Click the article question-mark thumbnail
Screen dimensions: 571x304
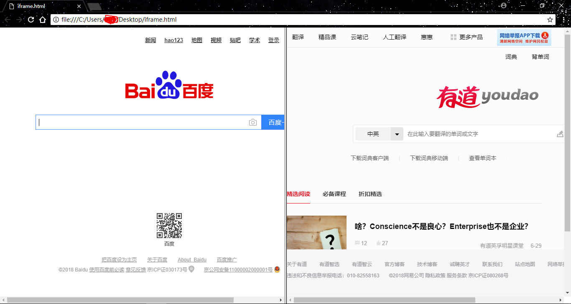click(316, 232)
